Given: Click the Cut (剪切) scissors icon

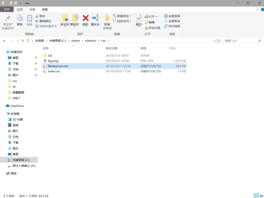Looking at the screenshot, I should coord(37,16).
